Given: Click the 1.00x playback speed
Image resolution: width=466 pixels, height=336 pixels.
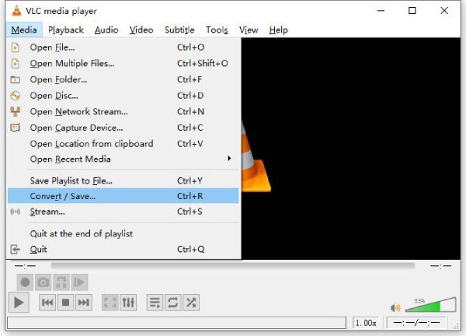Looking at the screenshot, I should coord(366,323).
